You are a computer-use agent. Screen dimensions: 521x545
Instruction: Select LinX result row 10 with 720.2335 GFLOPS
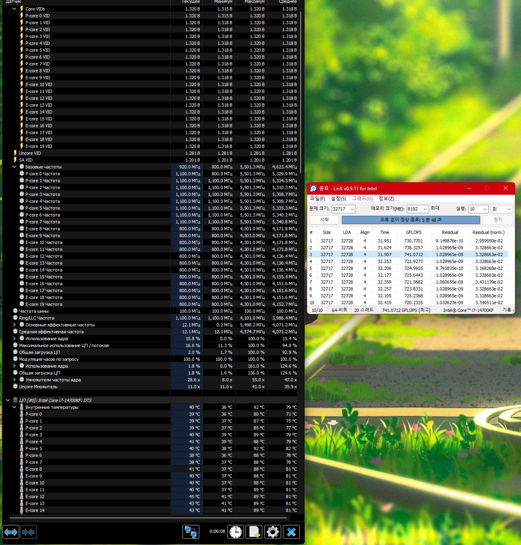coord(408,303)
